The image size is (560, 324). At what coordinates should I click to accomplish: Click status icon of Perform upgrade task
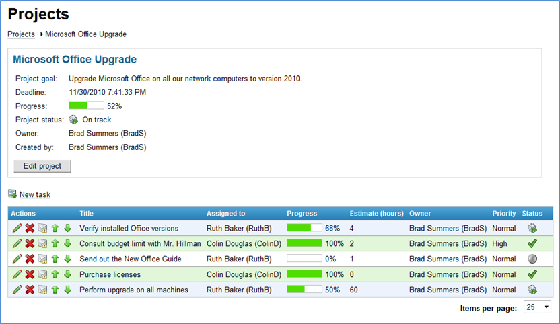[532, 290]
